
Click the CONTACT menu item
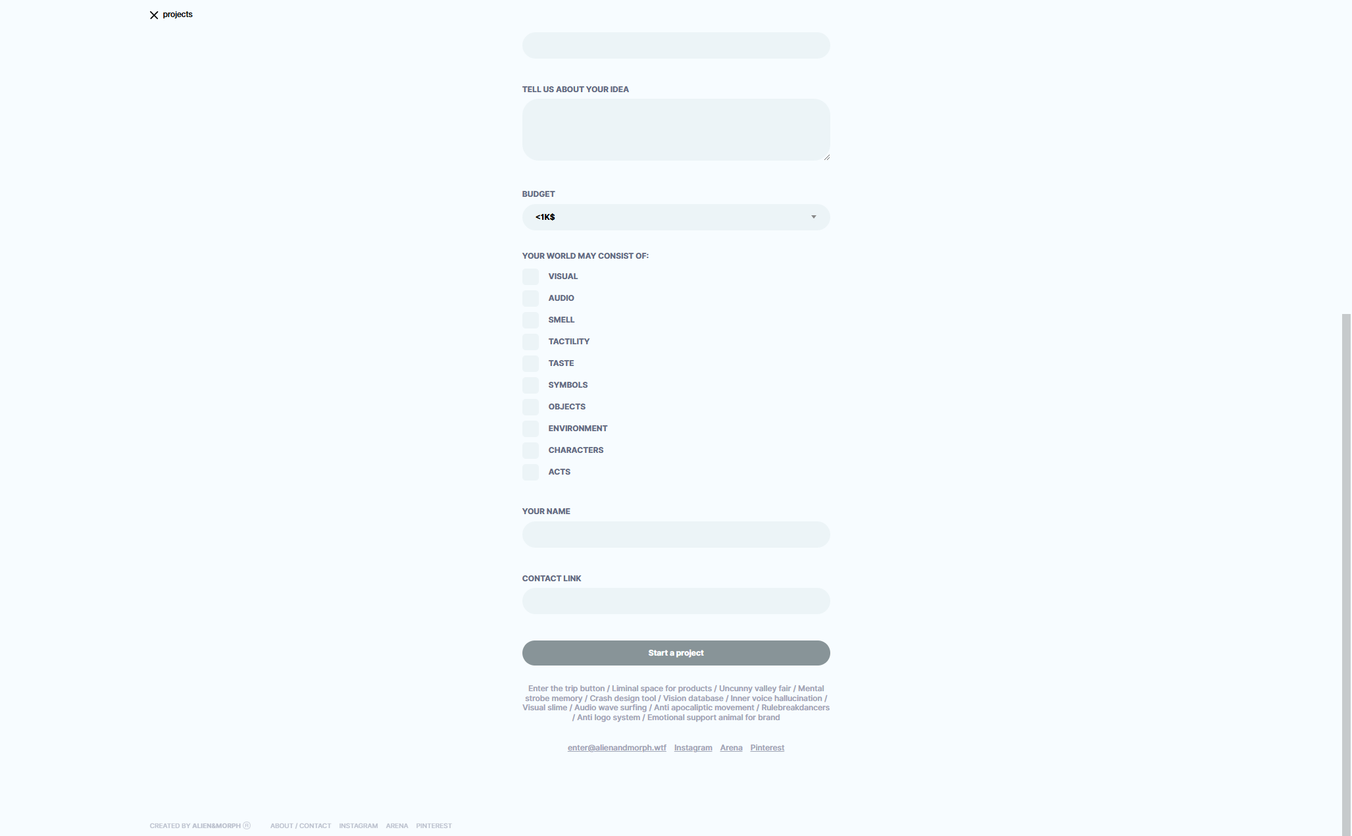coord(315,825)
